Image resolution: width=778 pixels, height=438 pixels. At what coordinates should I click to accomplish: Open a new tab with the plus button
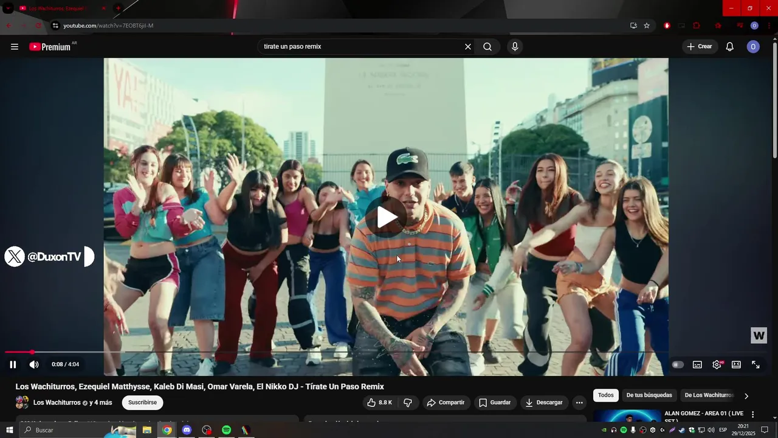point(118,9)
